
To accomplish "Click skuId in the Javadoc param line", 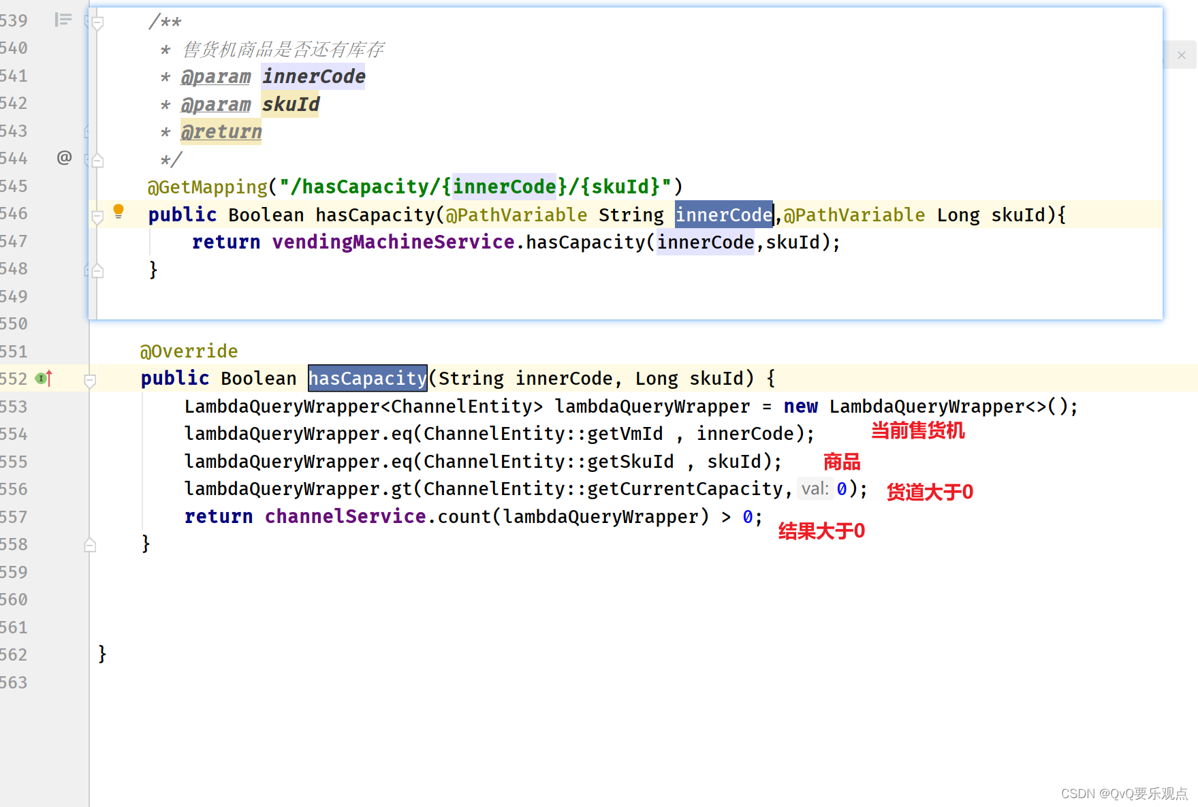I will tap(291, 104).
